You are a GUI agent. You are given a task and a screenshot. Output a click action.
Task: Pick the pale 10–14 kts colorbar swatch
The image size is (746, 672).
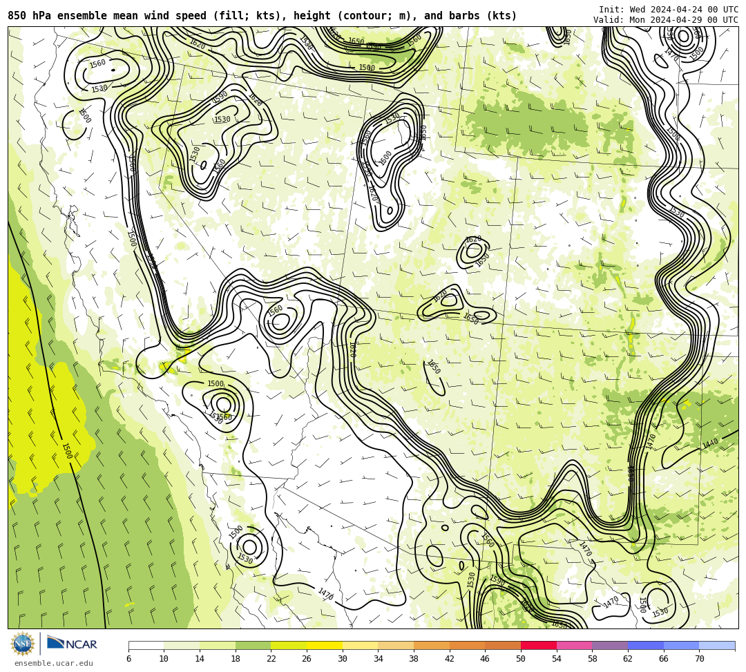182,645
